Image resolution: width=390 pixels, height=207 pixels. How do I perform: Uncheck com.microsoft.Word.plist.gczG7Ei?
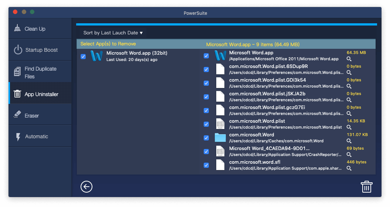point(206,111)
